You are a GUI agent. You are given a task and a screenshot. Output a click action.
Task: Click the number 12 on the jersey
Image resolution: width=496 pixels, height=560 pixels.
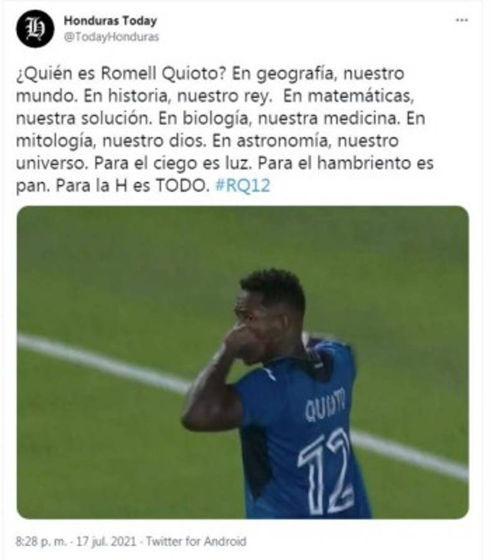point(325,472)
